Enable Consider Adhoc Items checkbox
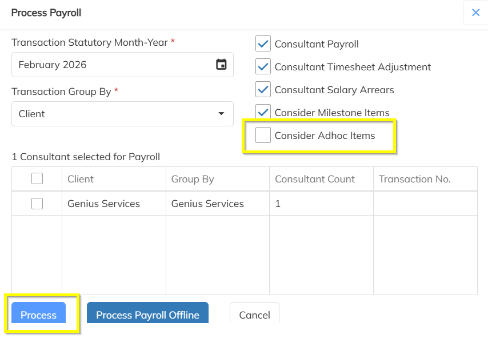 point(263,136)
